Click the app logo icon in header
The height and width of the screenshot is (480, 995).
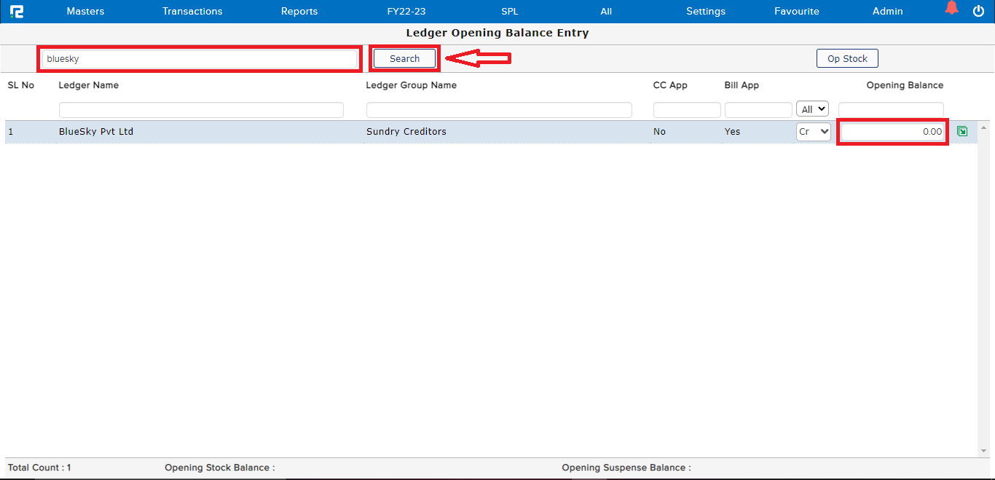pos(17,11)
